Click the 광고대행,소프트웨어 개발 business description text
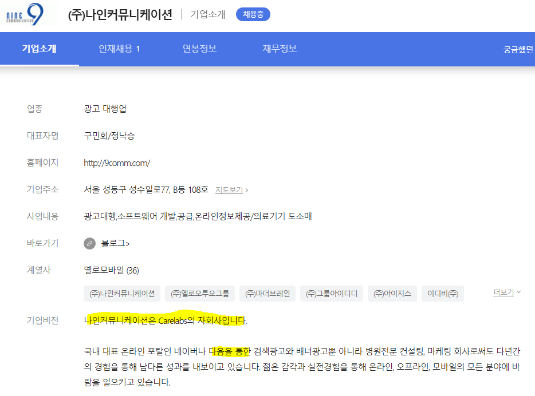The height and width of the screenshot is (396, 535). tap(198, 216)
